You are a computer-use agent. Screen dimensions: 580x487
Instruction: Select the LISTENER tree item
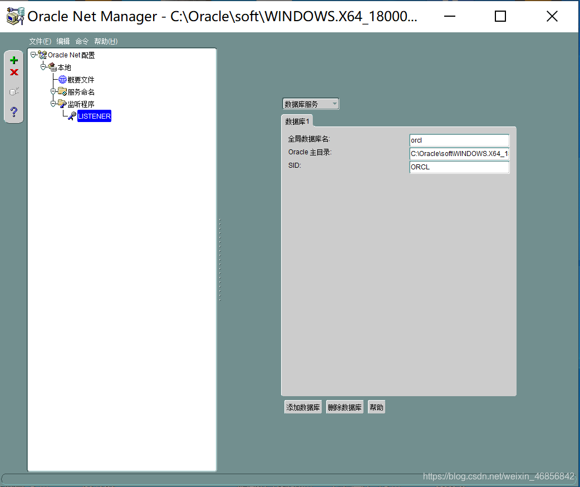pos(94,116)
